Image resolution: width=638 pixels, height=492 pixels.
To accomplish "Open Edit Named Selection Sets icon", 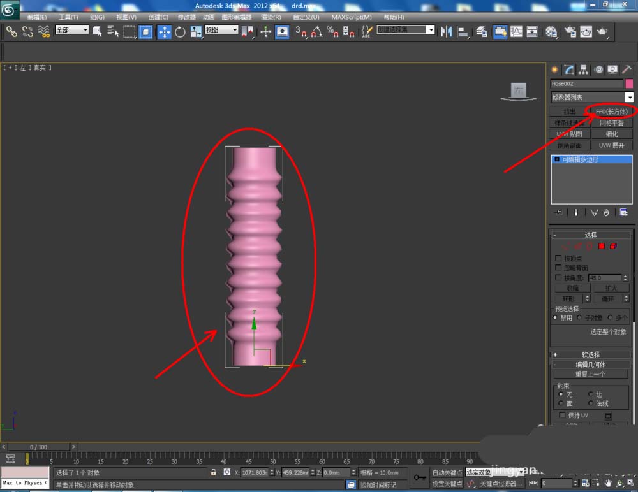I will [x=367, y=31].
